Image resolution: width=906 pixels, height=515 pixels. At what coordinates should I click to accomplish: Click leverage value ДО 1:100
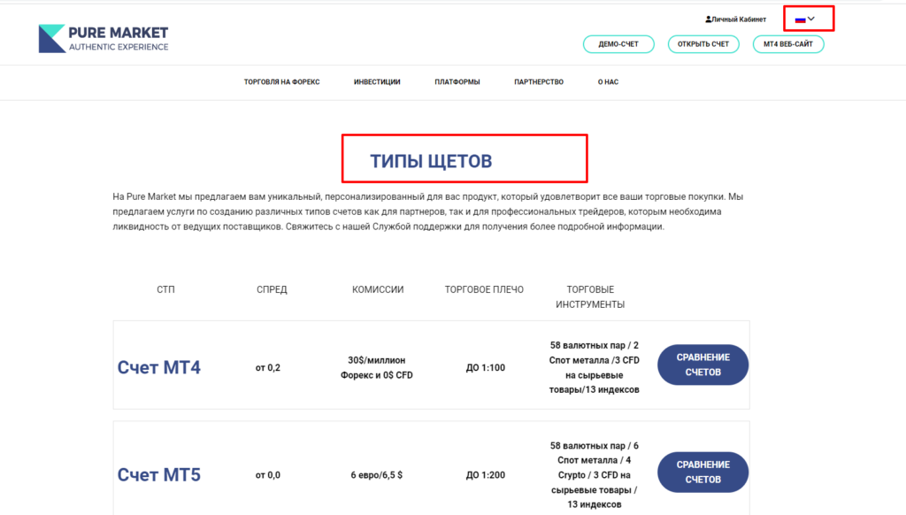tap(486, 367)
